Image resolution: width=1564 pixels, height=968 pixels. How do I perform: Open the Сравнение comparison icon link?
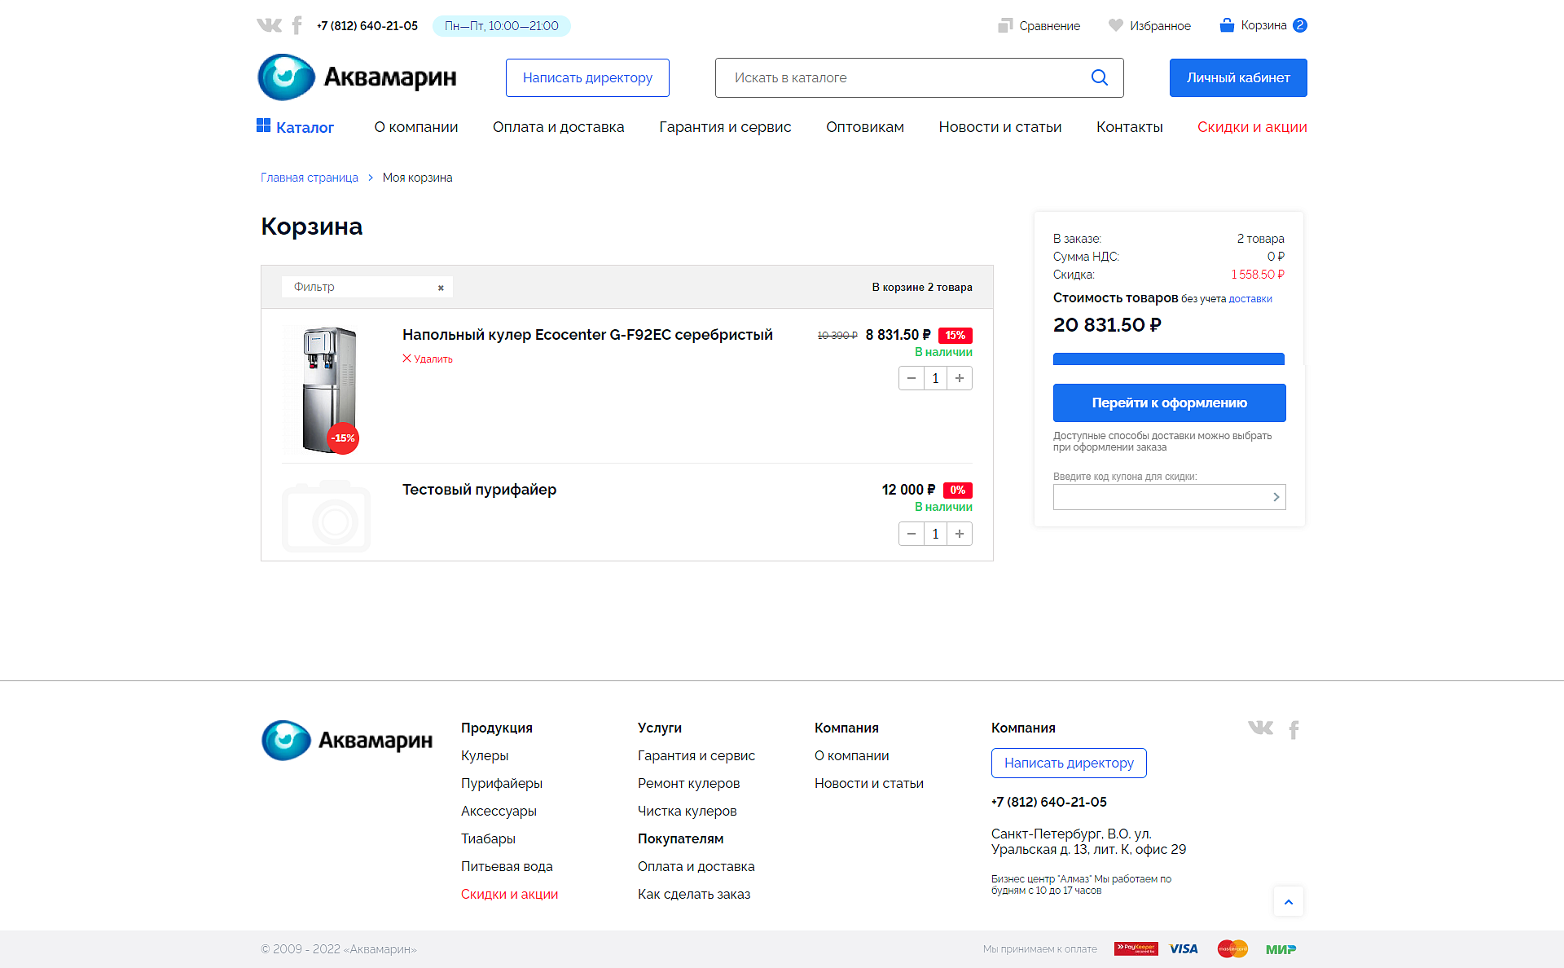pyautogui.click(x=1039, y=26)
